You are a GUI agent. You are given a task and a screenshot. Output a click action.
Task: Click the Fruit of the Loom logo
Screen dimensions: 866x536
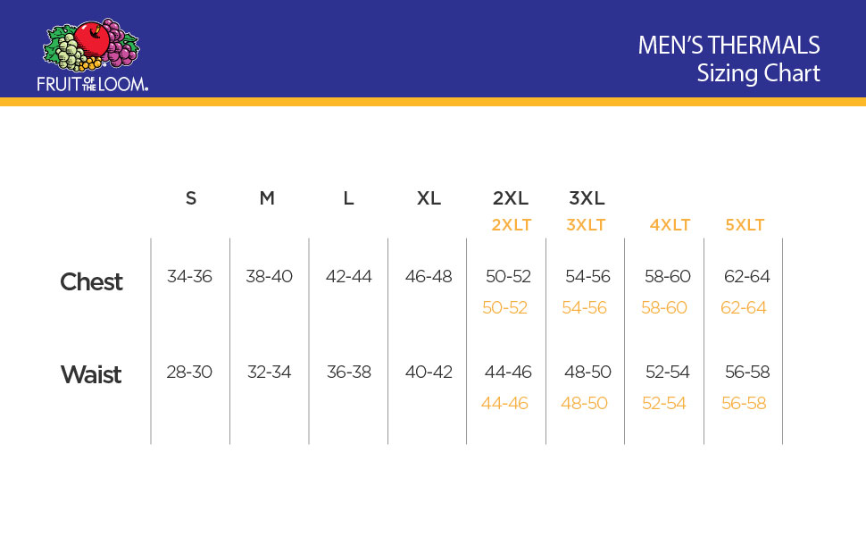(92, 55)
